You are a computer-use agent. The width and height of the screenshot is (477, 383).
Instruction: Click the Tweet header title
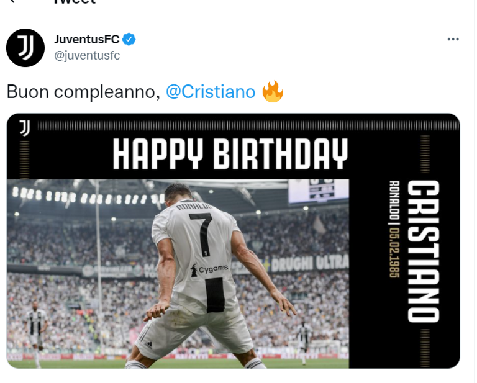75,2
